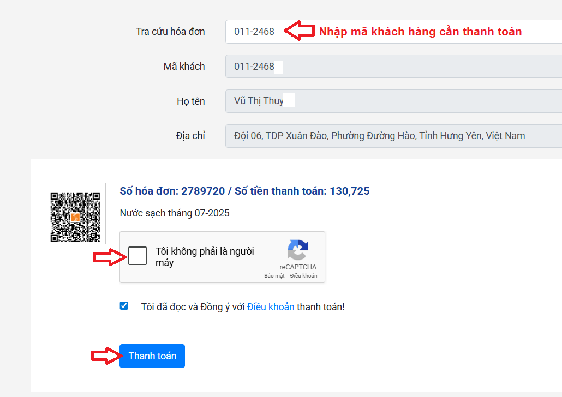Image resolution: width=562 pixels, height=397 pixels.
Task: Click the Địa chỉ field
Action: click(x=393, y=136)
